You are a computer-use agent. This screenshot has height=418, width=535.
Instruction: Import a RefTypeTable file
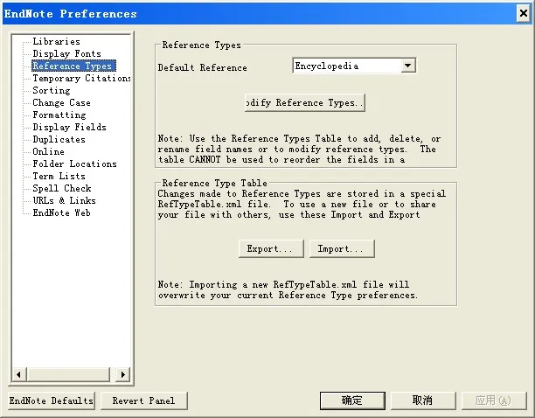click(342, 248)
